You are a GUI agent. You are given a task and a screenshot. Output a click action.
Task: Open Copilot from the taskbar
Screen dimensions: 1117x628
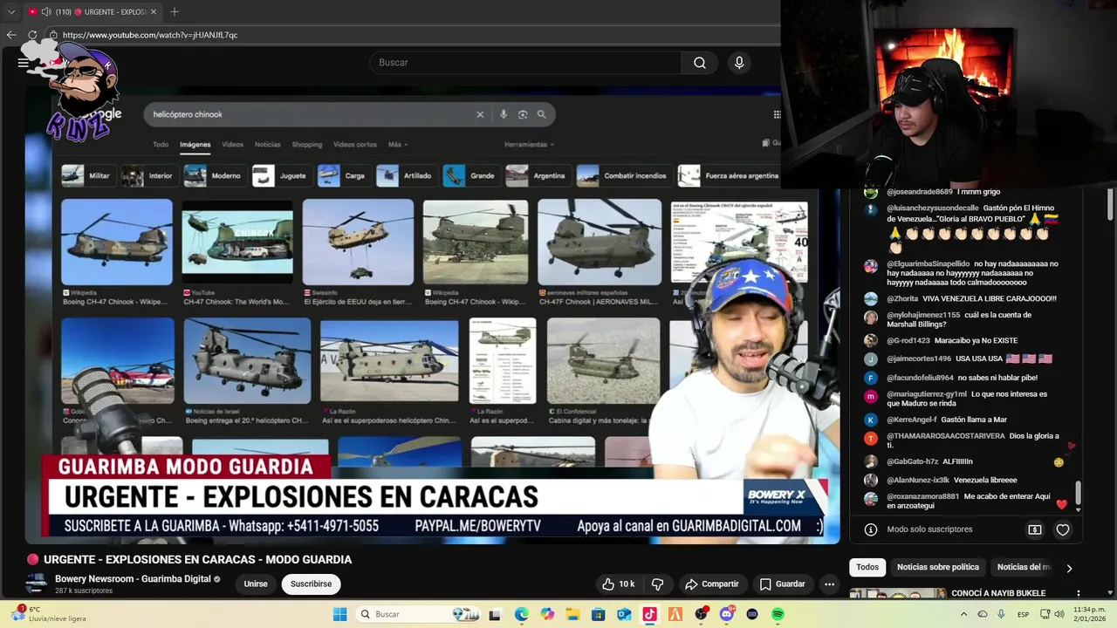(x=547, y=614)
